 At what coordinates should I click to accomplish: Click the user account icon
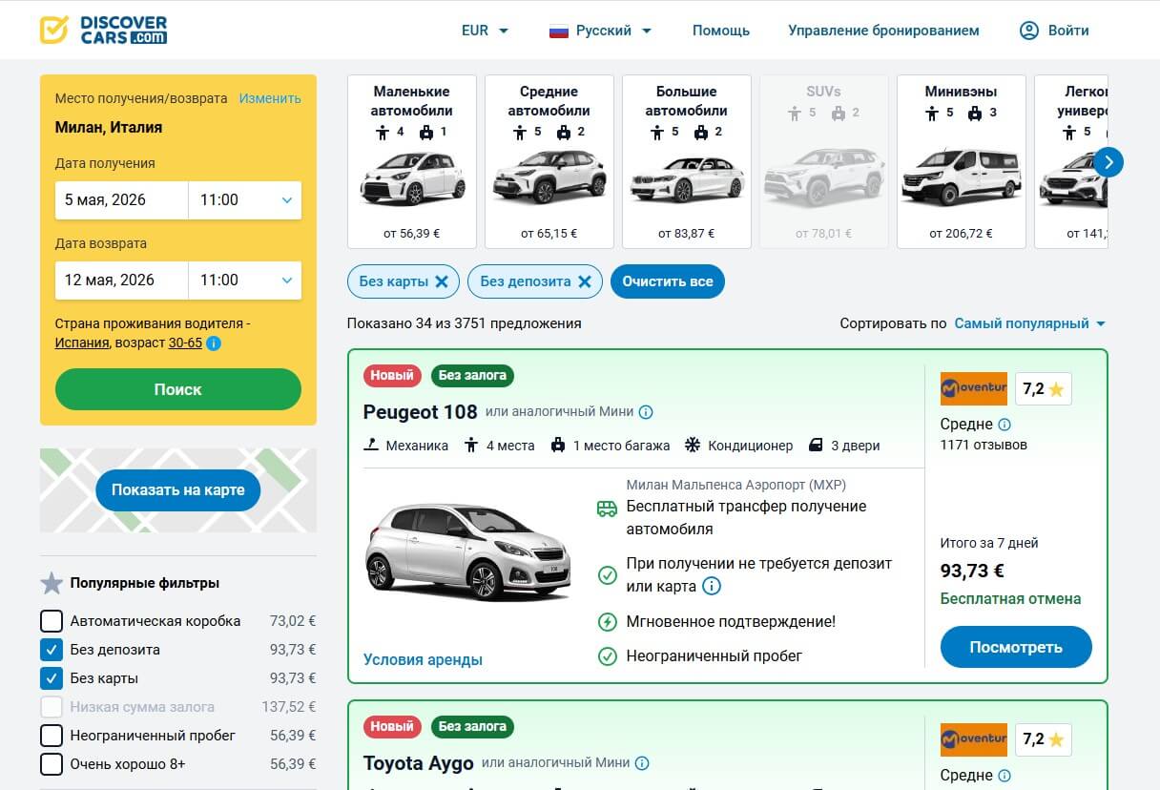pos(1028,31)
